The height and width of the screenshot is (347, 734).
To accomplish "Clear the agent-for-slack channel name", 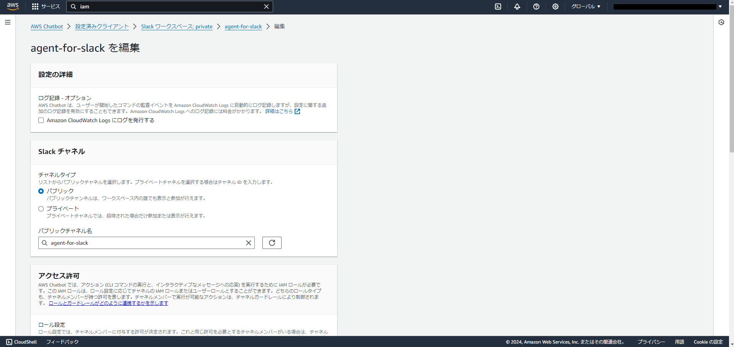I will 249,243.
